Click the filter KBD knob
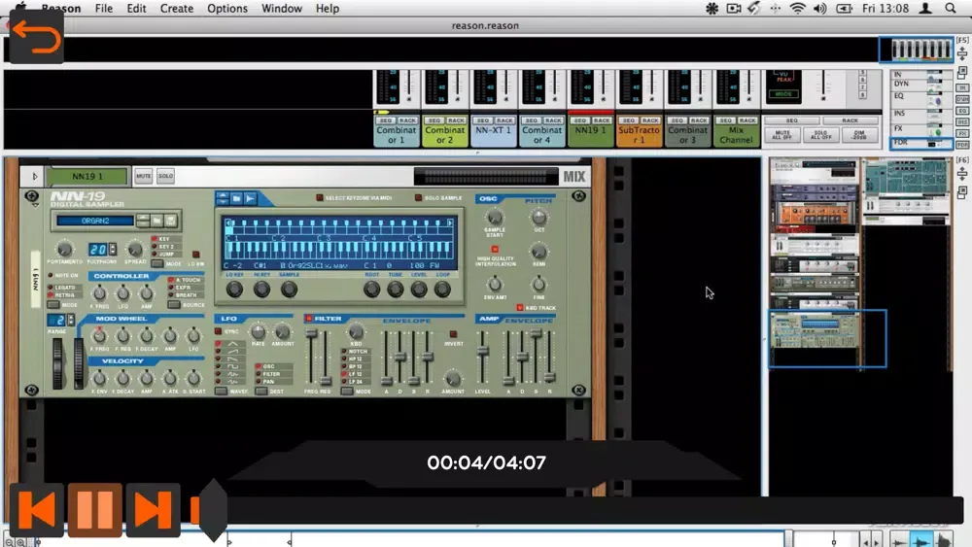Viewport: 972px width, 547px height. point(356,331)
